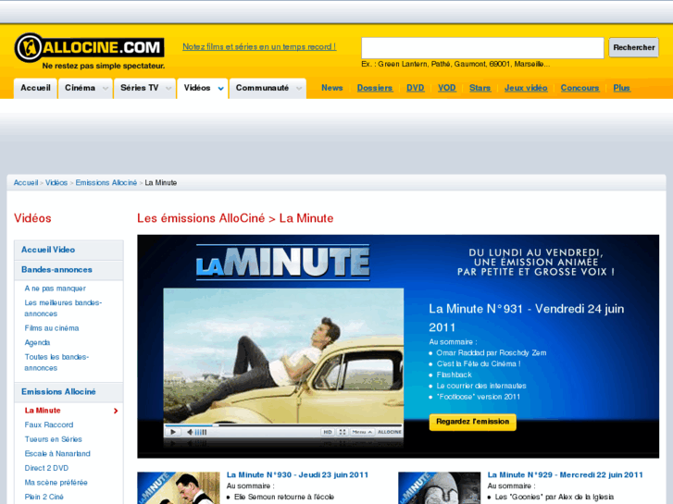The height and width of the screenshot is (504, 673).
Task: Open Tueurs en Séries sidebar link
Action: coord(53,439)
